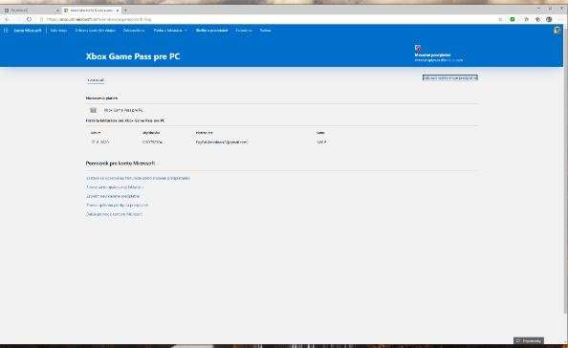Click the billing date cell in history table
This screenshot has height=348, width=568.
(100, 142)
